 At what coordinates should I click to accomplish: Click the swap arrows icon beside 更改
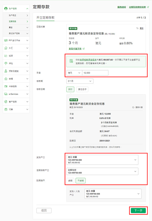[137, 28]
